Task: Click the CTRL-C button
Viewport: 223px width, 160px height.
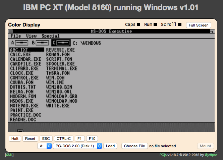Action: [64, 139]
